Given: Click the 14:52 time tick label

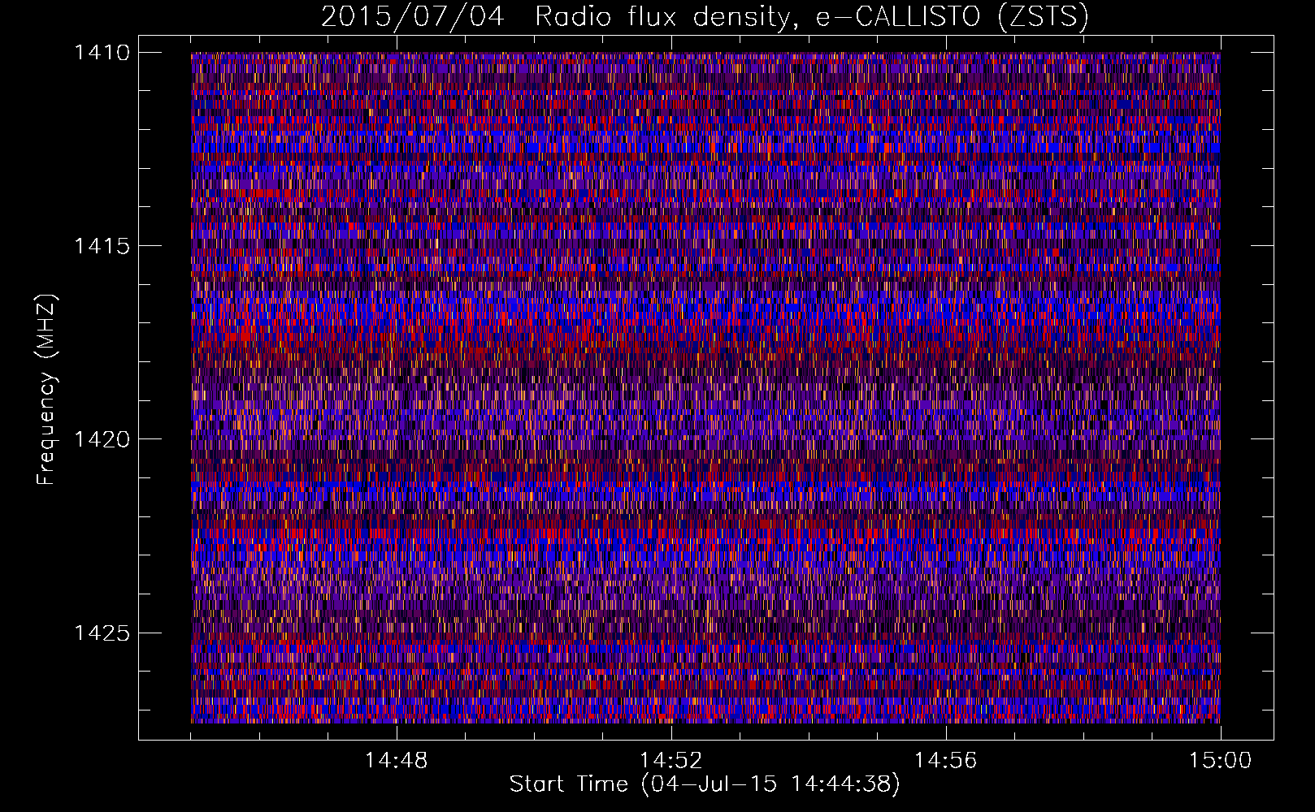Looking at the screenshot, I should [x=671, y=761].
